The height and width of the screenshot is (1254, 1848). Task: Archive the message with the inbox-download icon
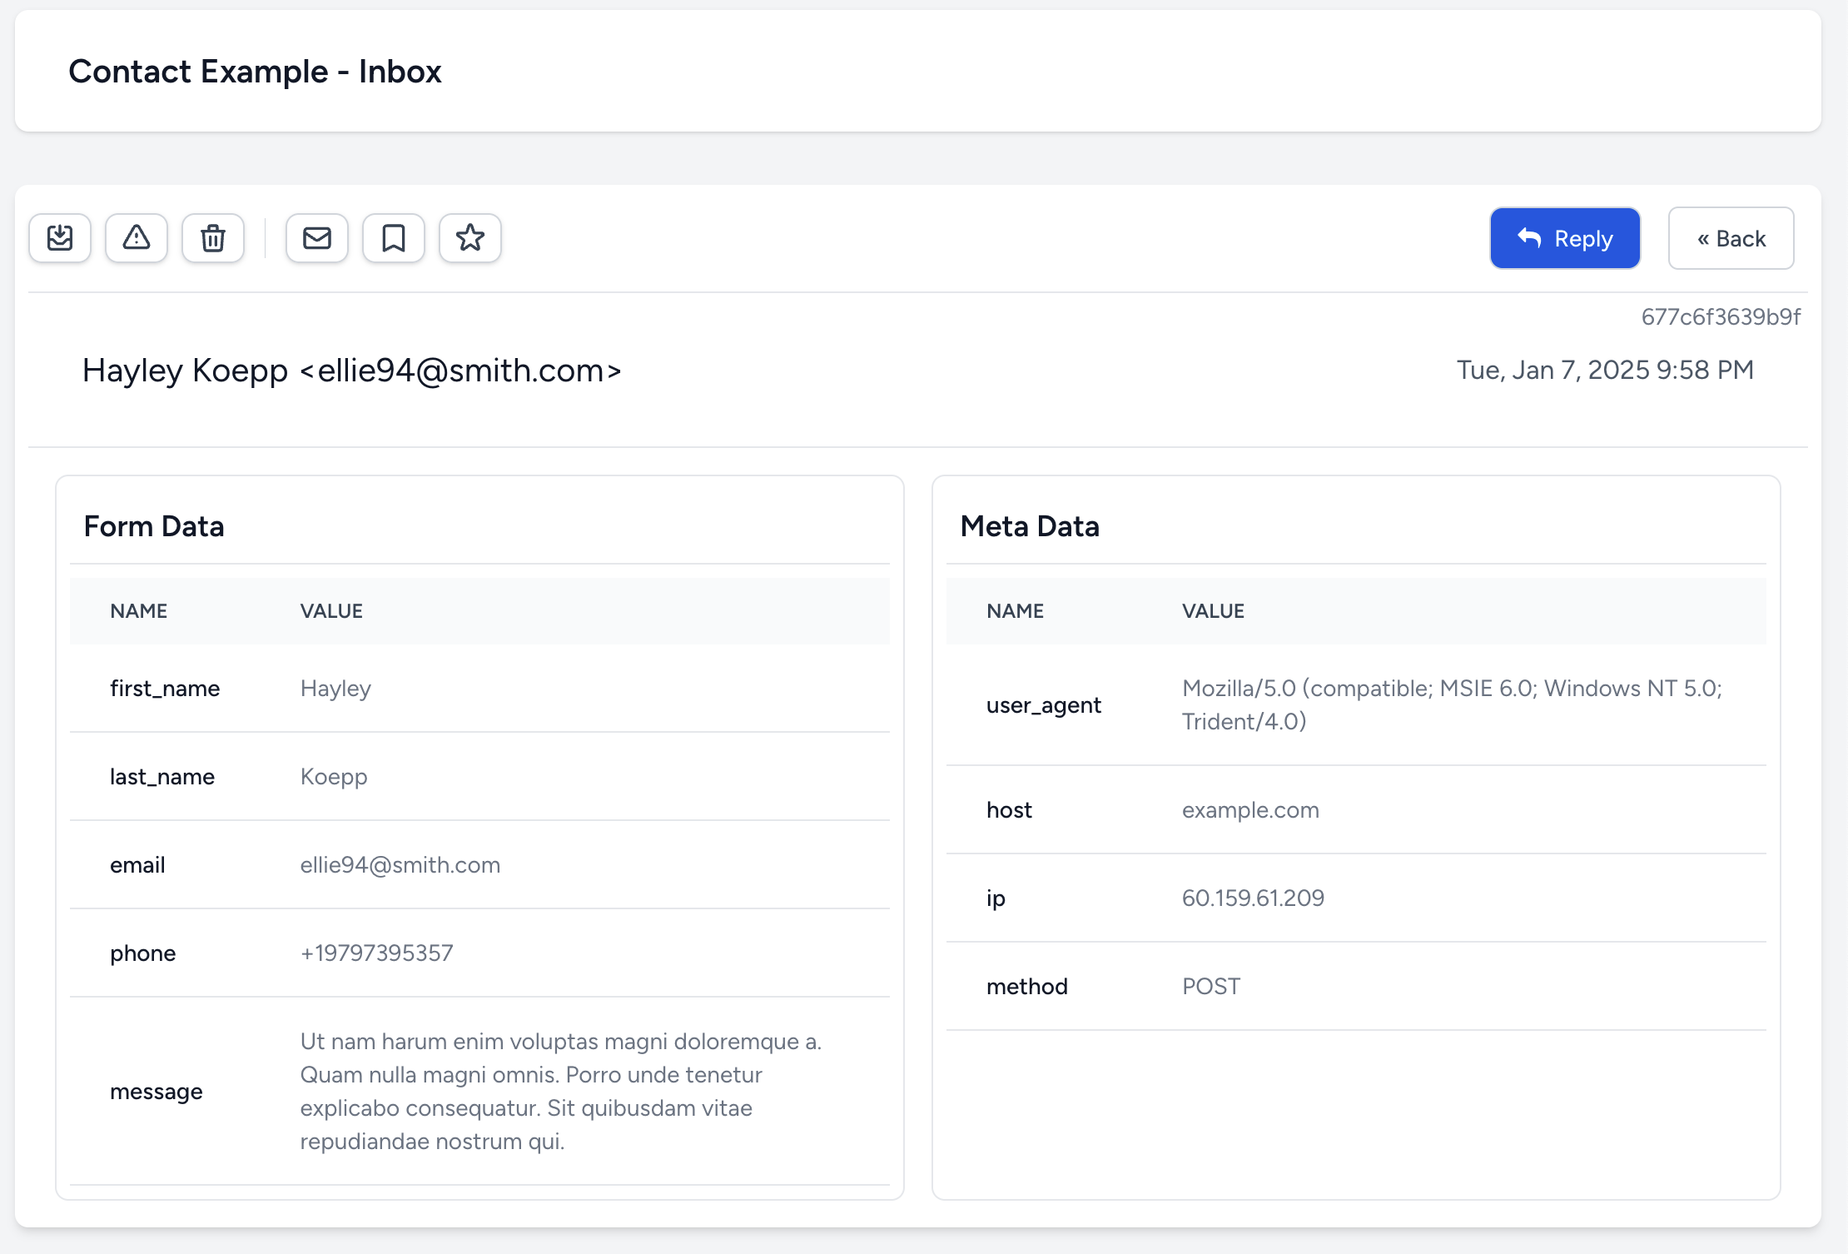pos(60,238)
